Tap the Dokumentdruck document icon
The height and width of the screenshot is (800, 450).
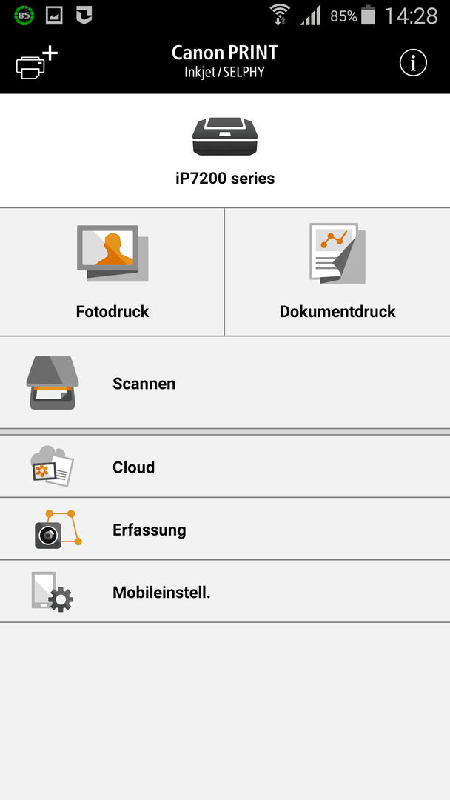337,253
